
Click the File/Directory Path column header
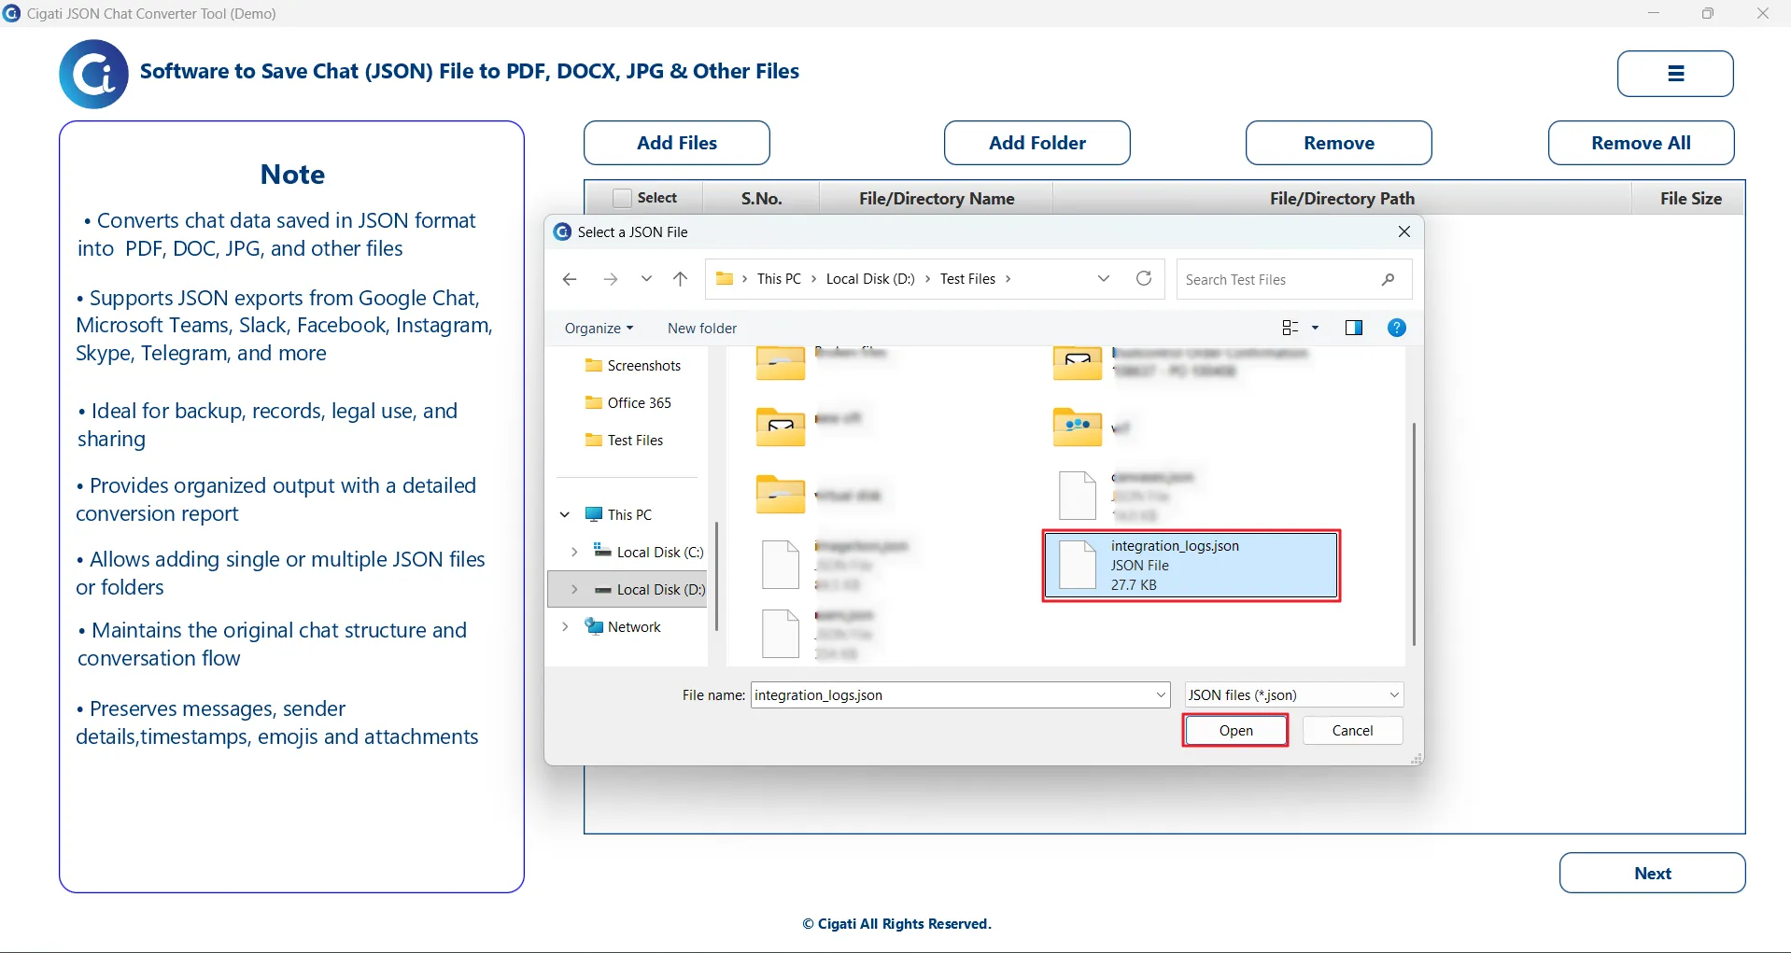pos(1342,199)
